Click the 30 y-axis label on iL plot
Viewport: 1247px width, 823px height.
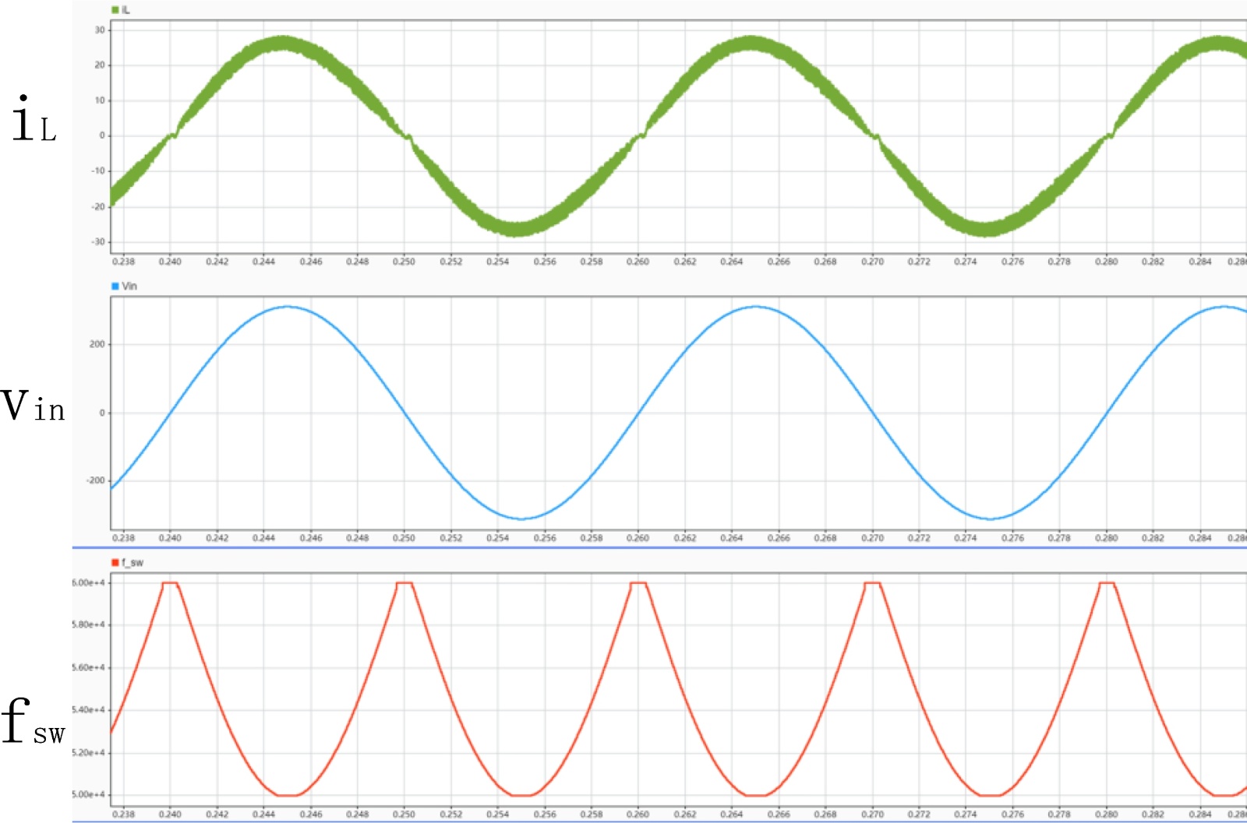pos(100,30)
